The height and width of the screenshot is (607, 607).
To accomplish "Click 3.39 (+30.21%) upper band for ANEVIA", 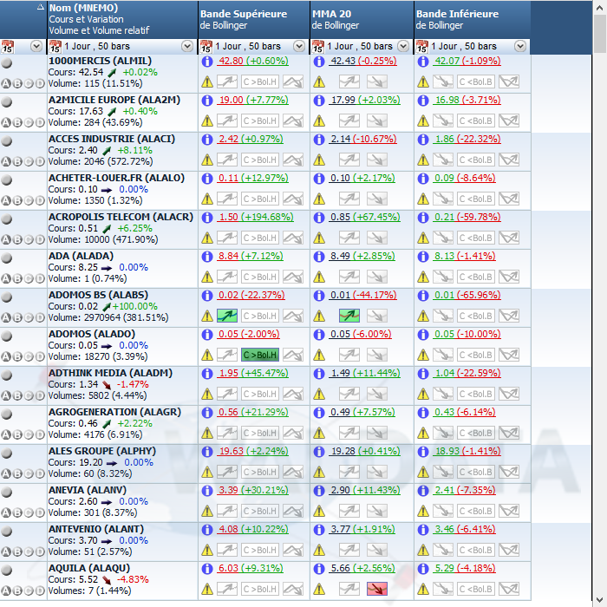I will point(252,490).
